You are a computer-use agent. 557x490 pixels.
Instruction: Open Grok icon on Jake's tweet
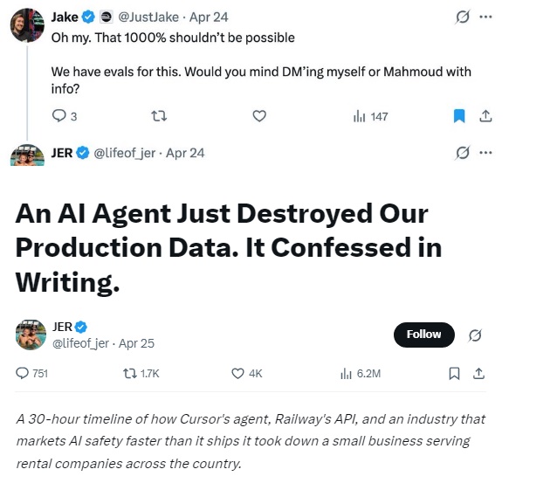tap(463, 17)
